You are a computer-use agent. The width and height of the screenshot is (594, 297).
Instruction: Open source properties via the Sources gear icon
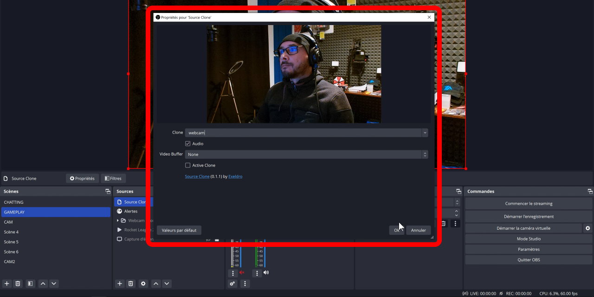143,284
